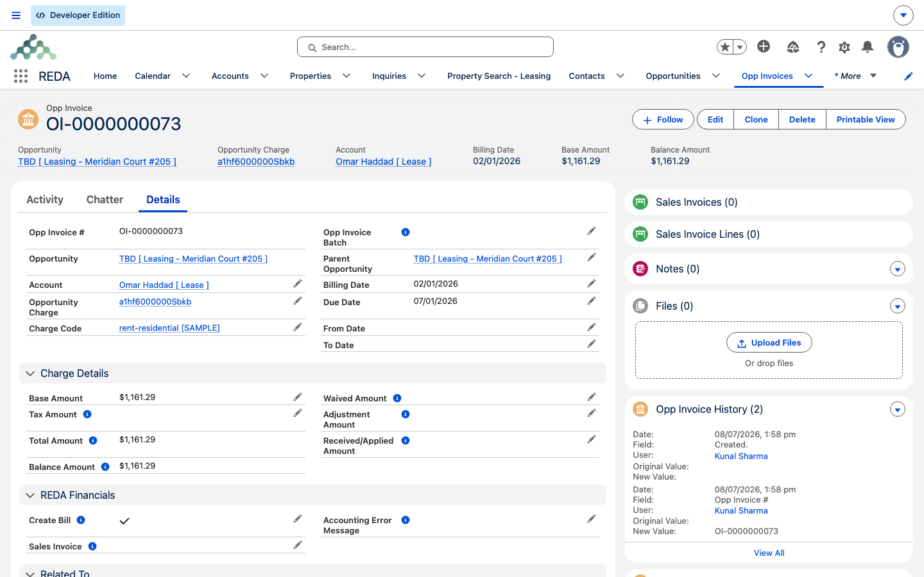
Task: Expand the top-right circular dropdown arrow
Action: point(903,15)
